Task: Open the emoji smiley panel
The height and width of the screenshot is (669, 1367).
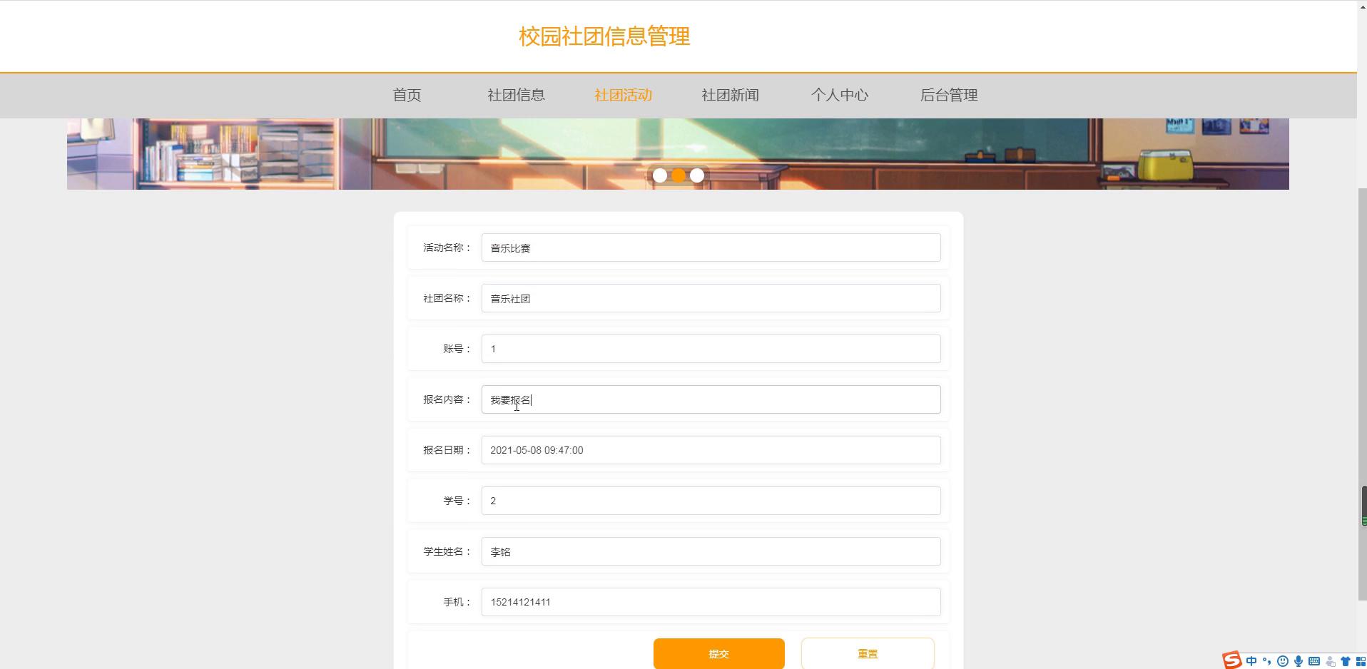Action: pyautogui.click(x=1283, y=661)
